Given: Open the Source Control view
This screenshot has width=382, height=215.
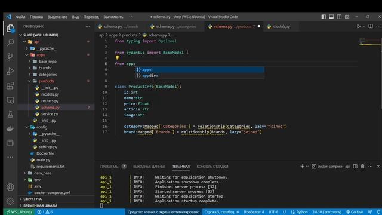Looking at the screenshot, I should [10, 57].
